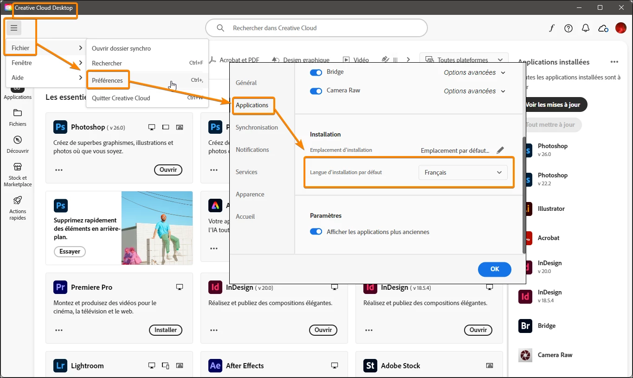The image size is (633, 378).
Task: Click Ouvrir on InDesign v 20.0 card
Action: pyautogui.click(x=323, y=330)
